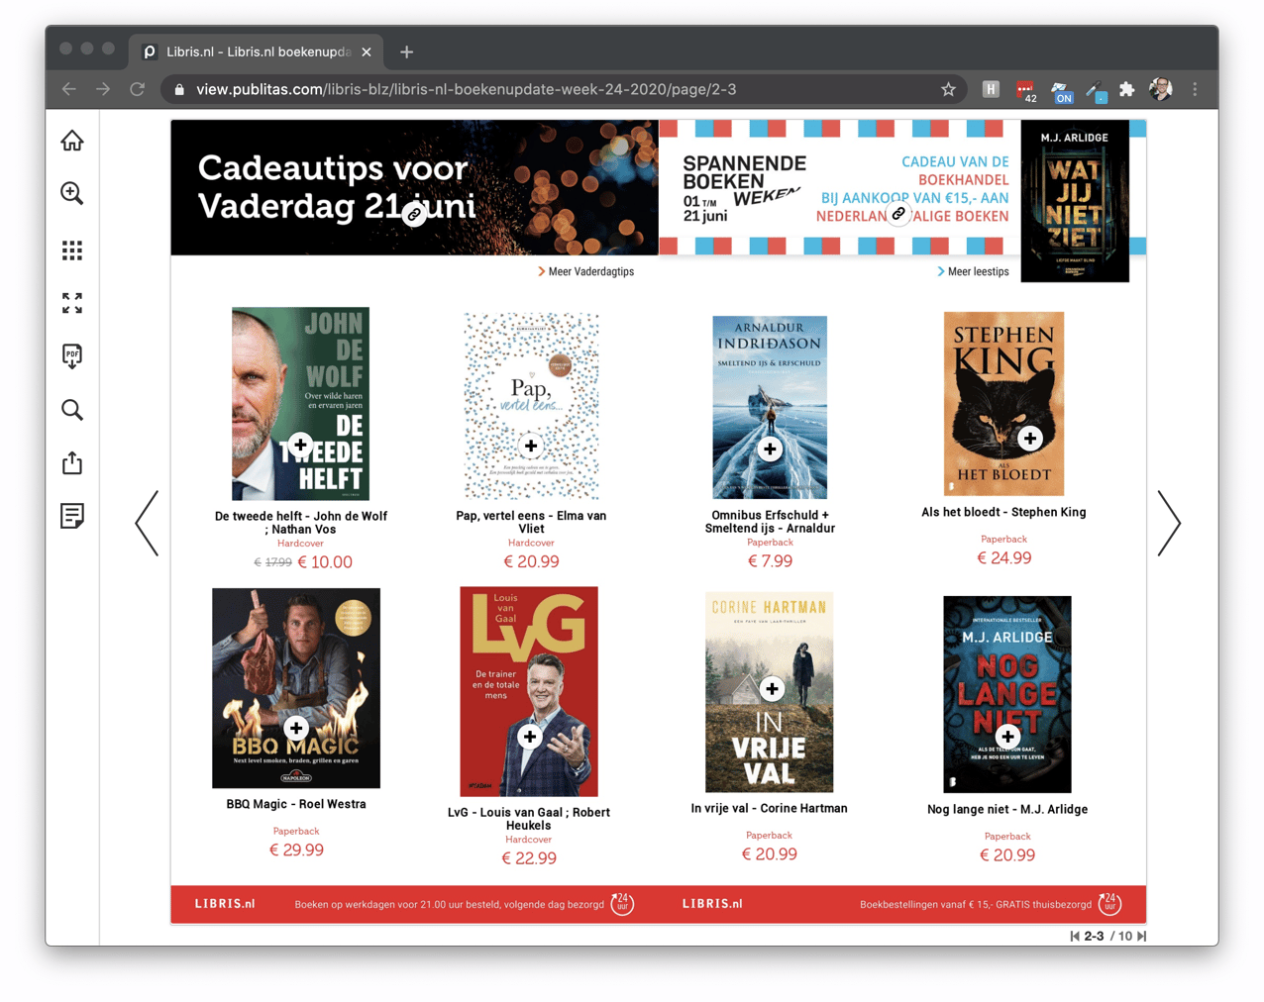This screenshot has height=1002, width=1264.
Task: Click the LvG - Louis van Gaal title
Action: pos(529,819)
